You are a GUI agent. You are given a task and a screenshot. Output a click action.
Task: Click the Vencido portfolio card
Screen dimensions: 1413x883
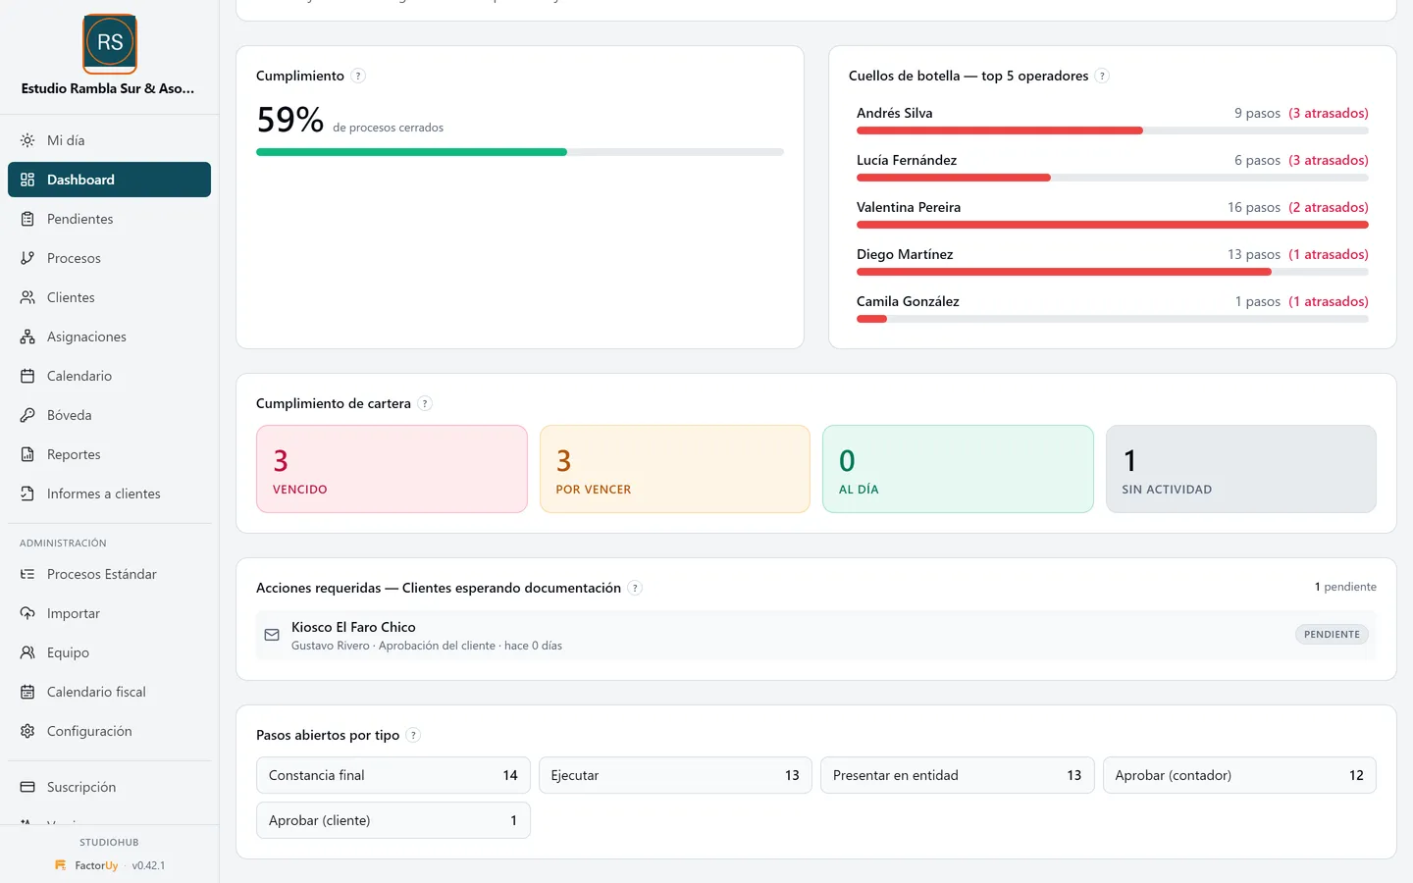pos(392,469)
